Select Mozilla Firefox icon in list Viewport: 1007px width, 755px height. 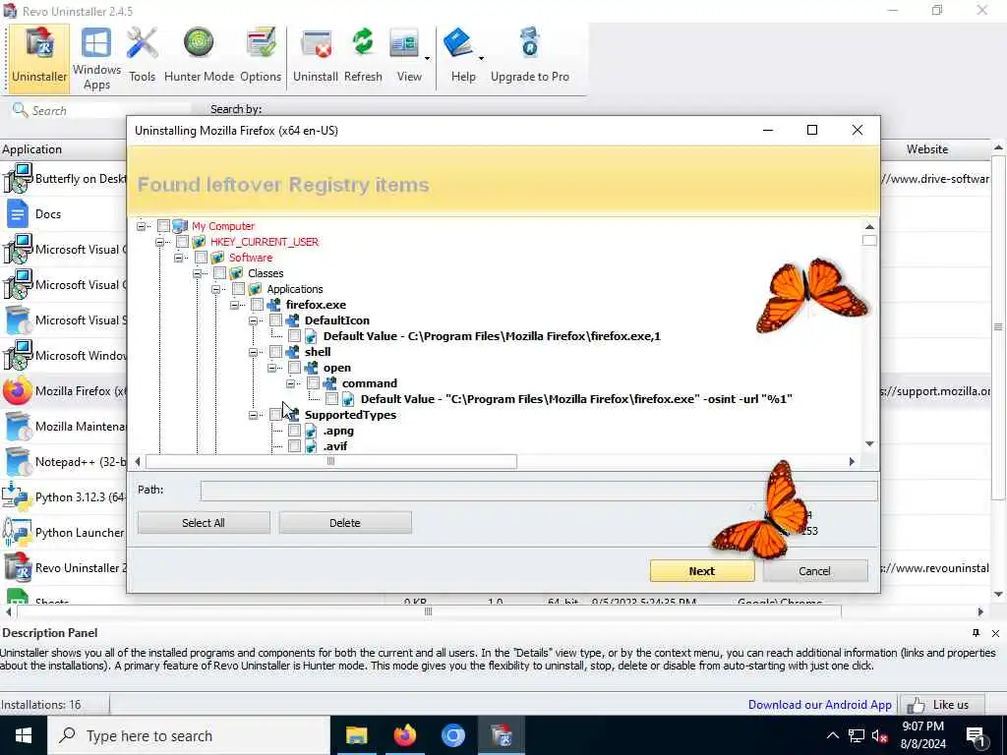click(x=18, y=391)
